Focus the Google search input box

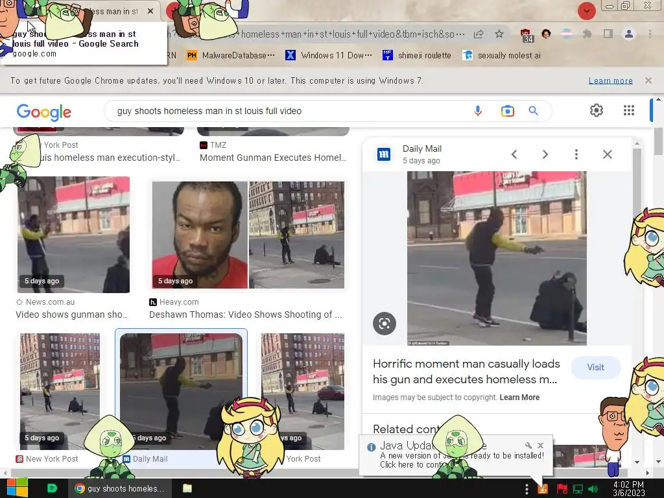click(x=292, y=111)
